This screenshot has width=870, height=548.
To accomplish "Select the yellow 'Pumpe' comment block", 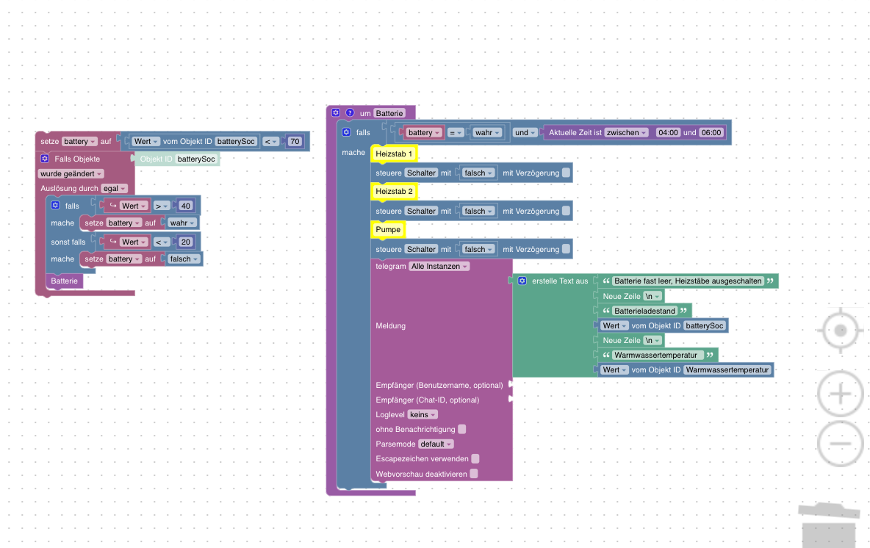I will [x=388, y=229].
